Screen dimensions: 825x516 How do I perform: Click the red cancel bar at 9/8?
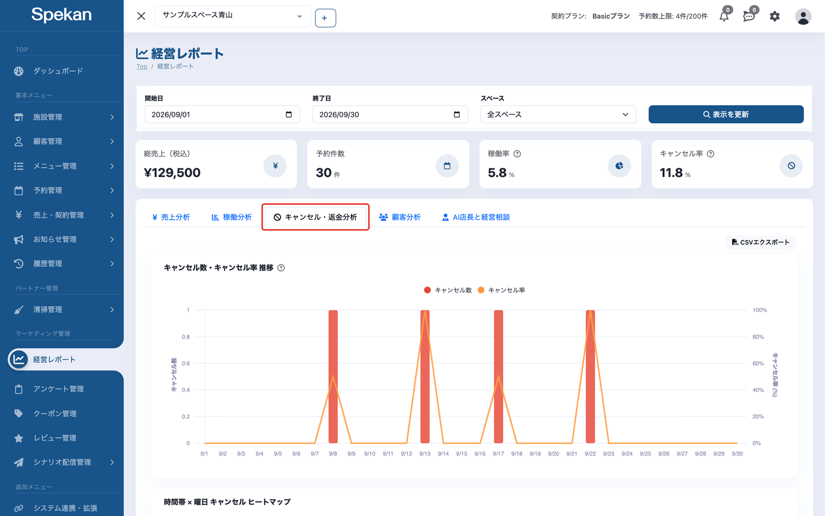pos(333,377)
